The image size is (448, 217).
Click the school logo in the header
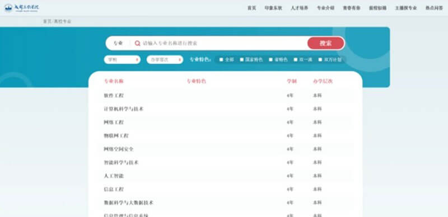tap(22, 8)
